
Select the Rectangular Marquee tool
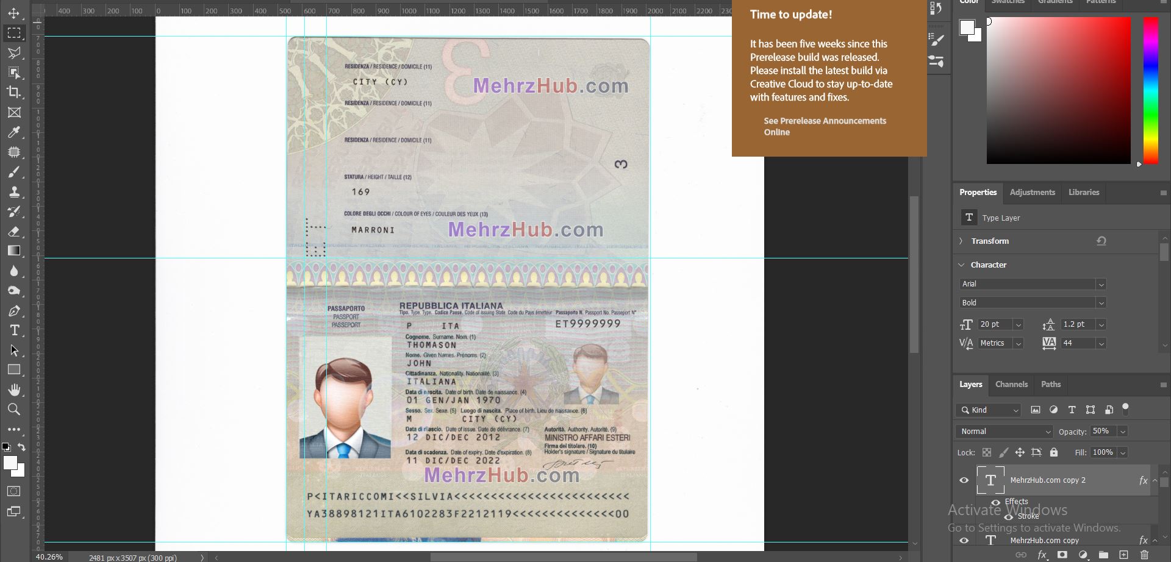14,33
